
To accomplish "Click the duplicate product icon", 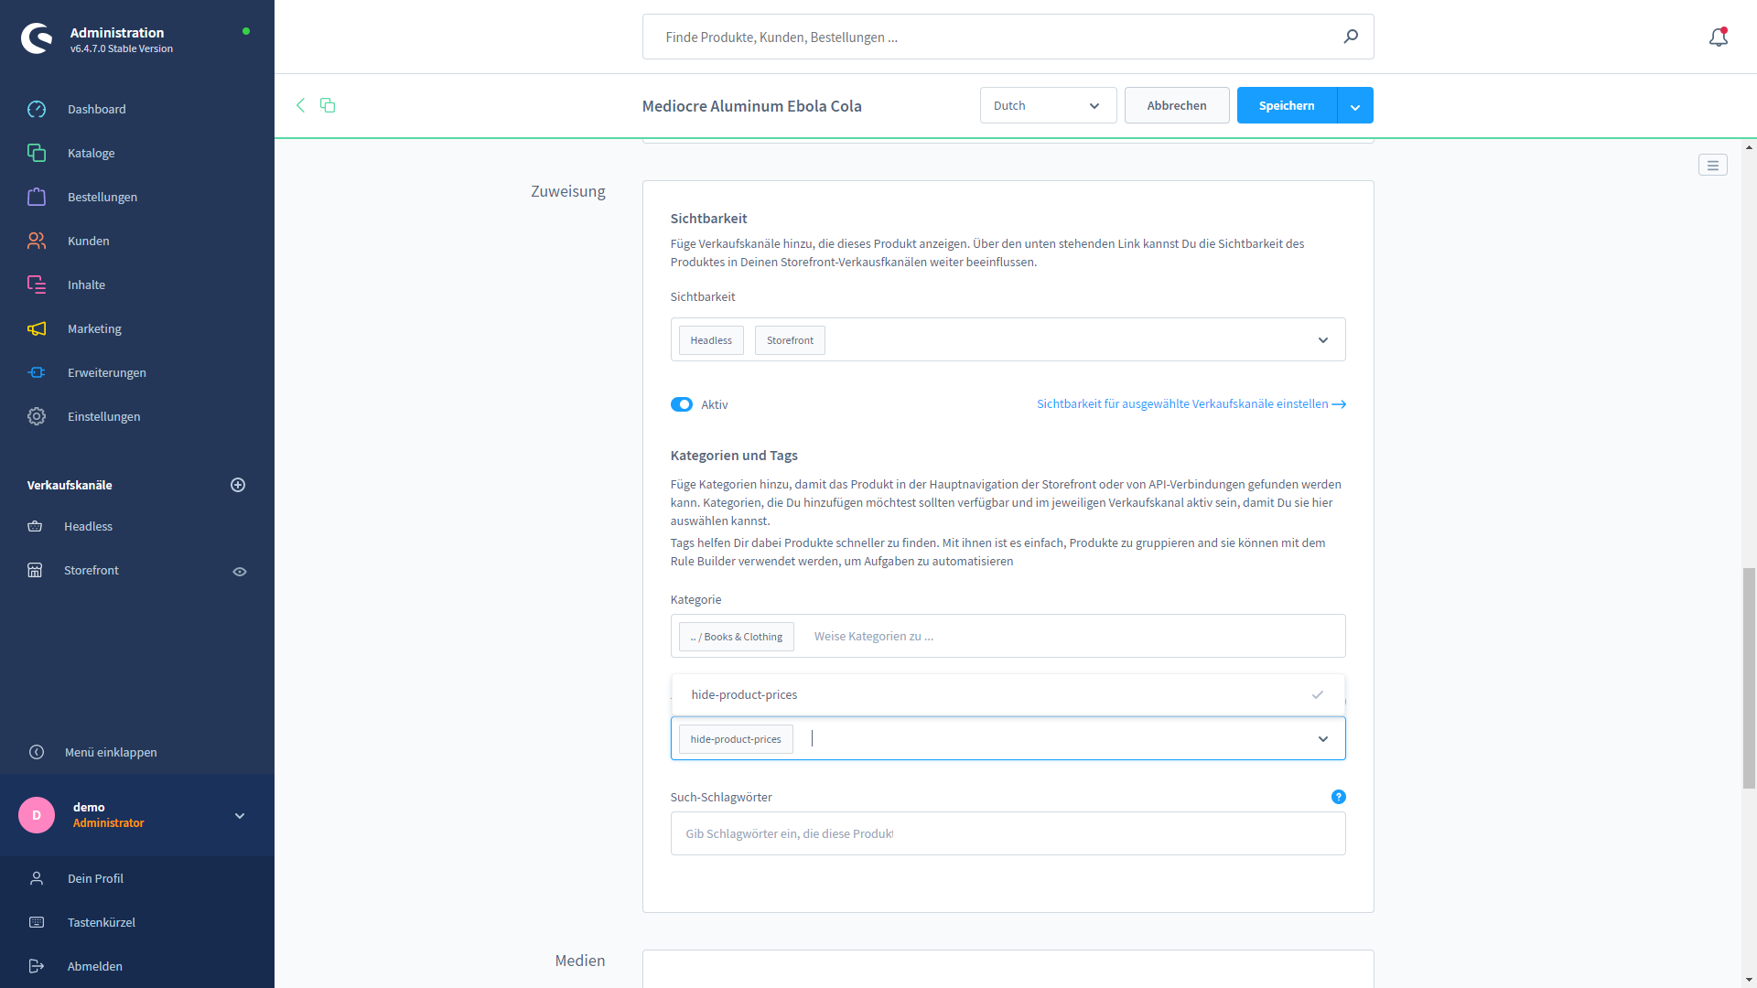I will pos(329,105).
